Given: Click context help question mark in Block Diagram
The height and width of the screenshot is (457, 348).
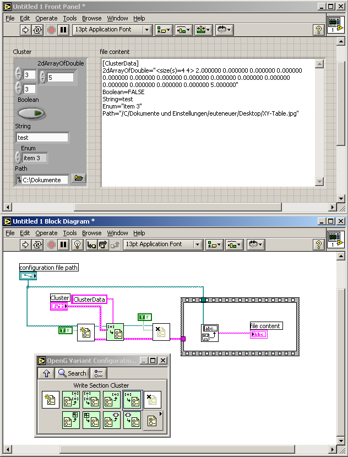Looking at the screenshot, I should tap(318, 244).
